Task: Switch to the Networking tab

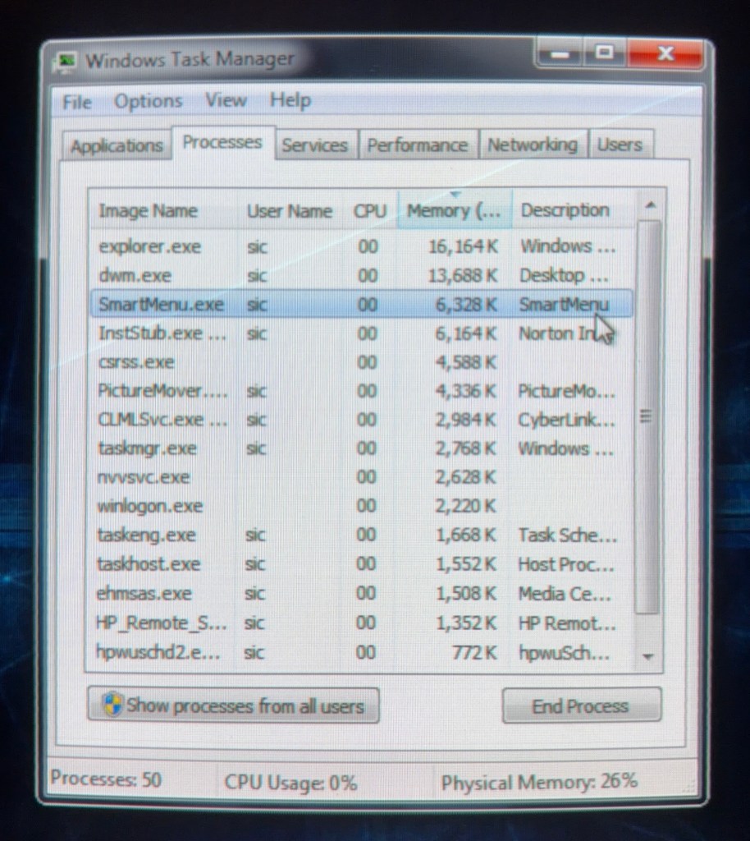Action: point(532,145)
